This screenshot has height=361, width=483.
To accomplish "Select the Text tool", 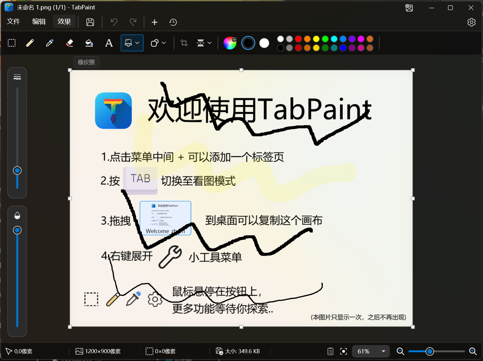I will pyautogui.click(x=109, y=43).
